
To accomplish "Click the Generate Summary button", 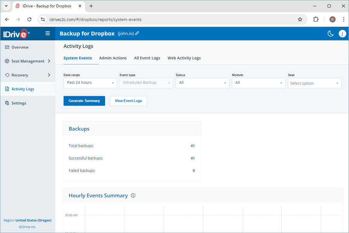I will click(84, 101).
